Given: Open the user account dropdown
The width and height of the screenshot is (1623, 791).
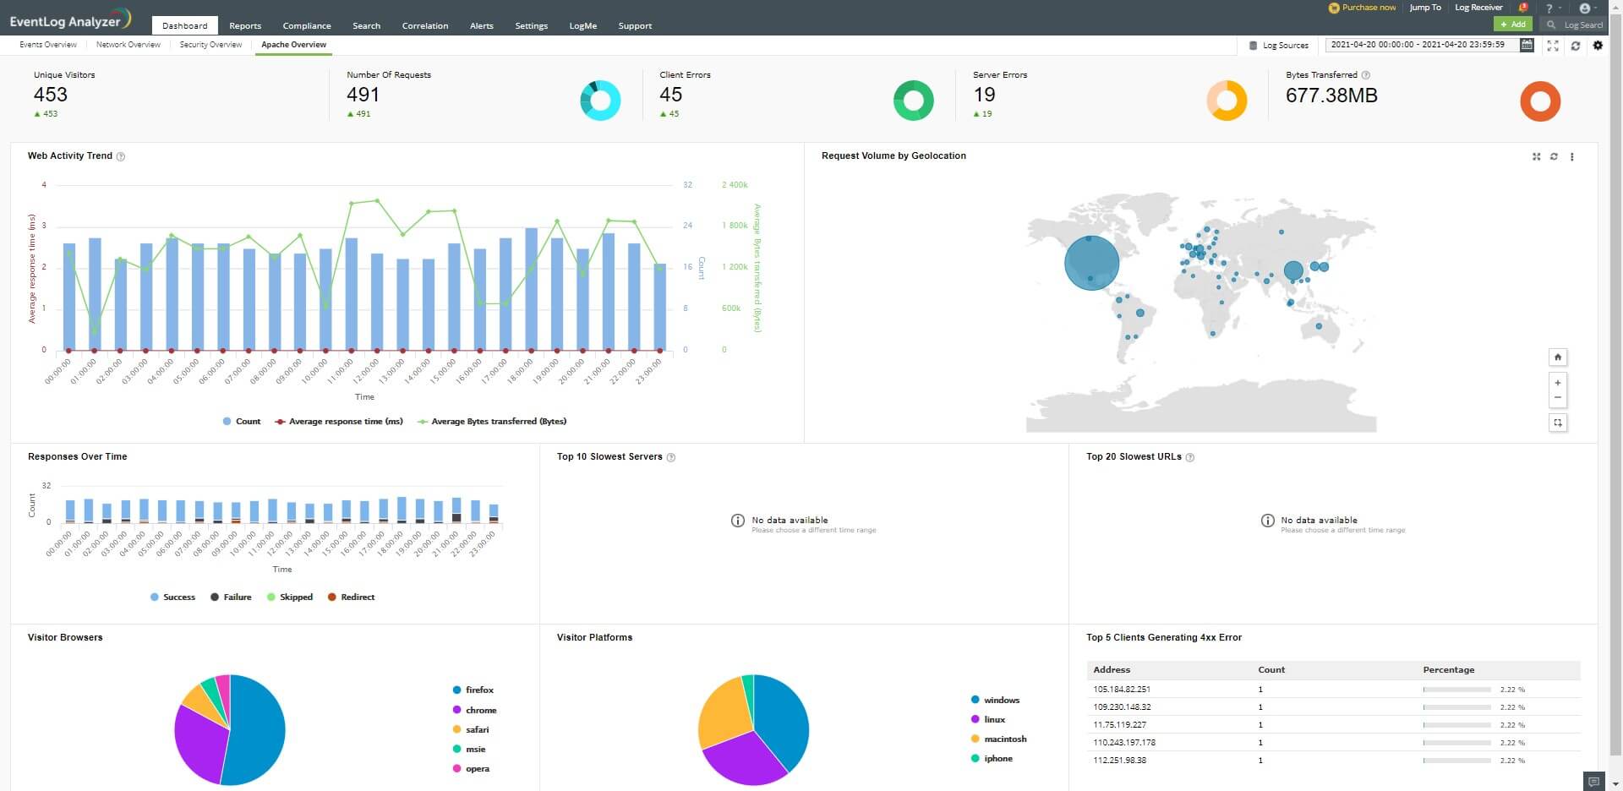Looking at the screenshot, I should 1587,8.
